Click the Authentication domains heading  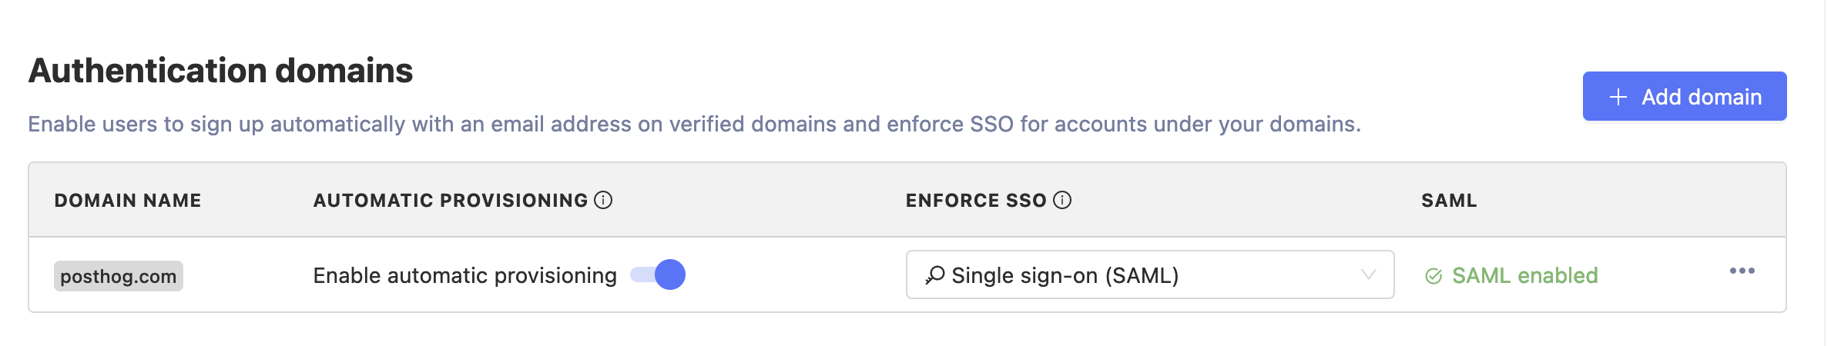point(221,71)
